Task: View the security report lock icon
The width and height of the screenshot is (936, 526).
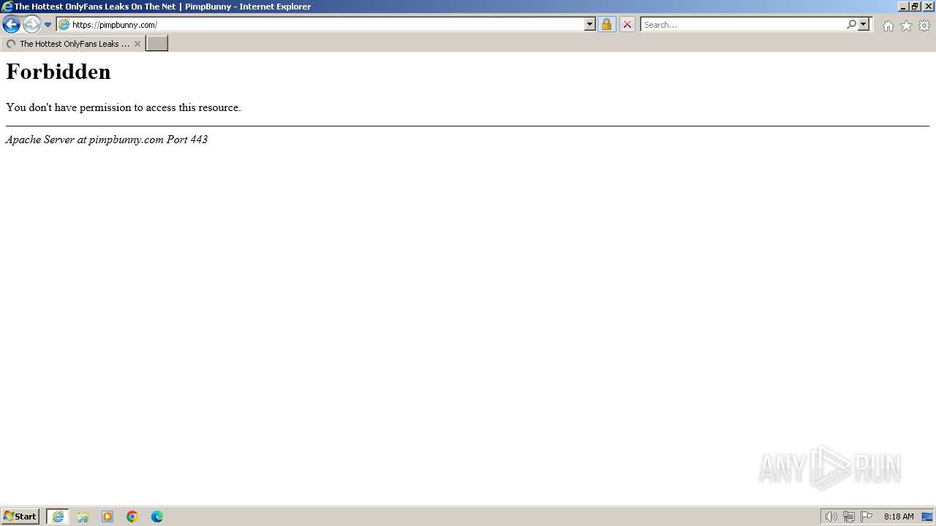Action: [606, 25]
